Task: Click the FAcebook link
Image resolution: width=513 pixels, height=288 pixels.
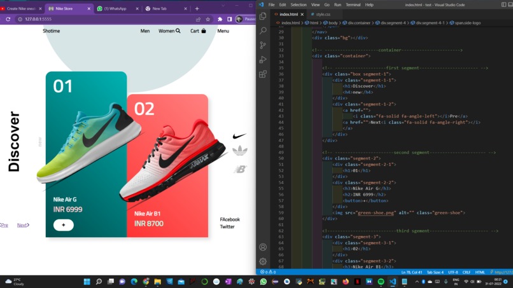Action: [230, 219]
